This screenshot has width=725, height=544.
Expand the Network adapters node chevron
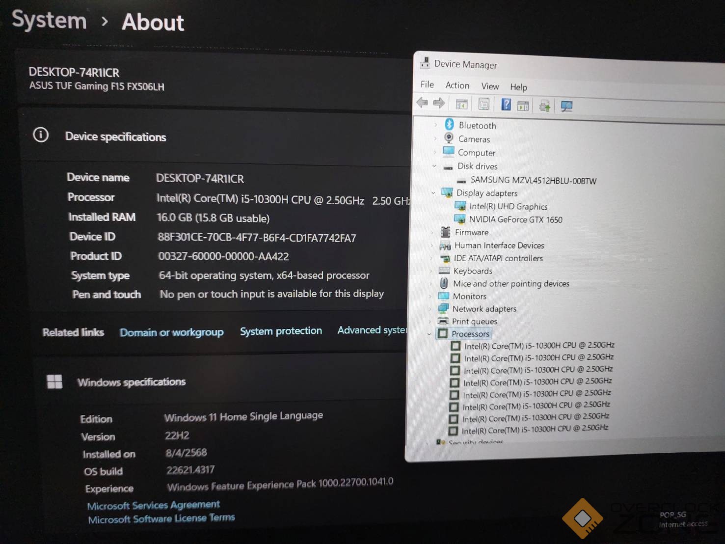430,308
